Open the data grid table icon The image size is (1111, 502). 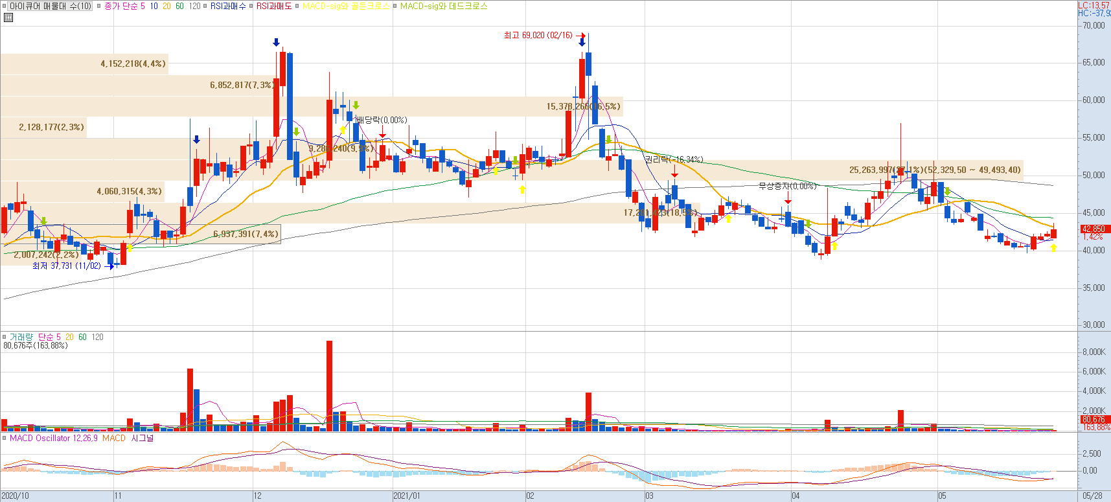pyautogui.click(x=8, y=17)
